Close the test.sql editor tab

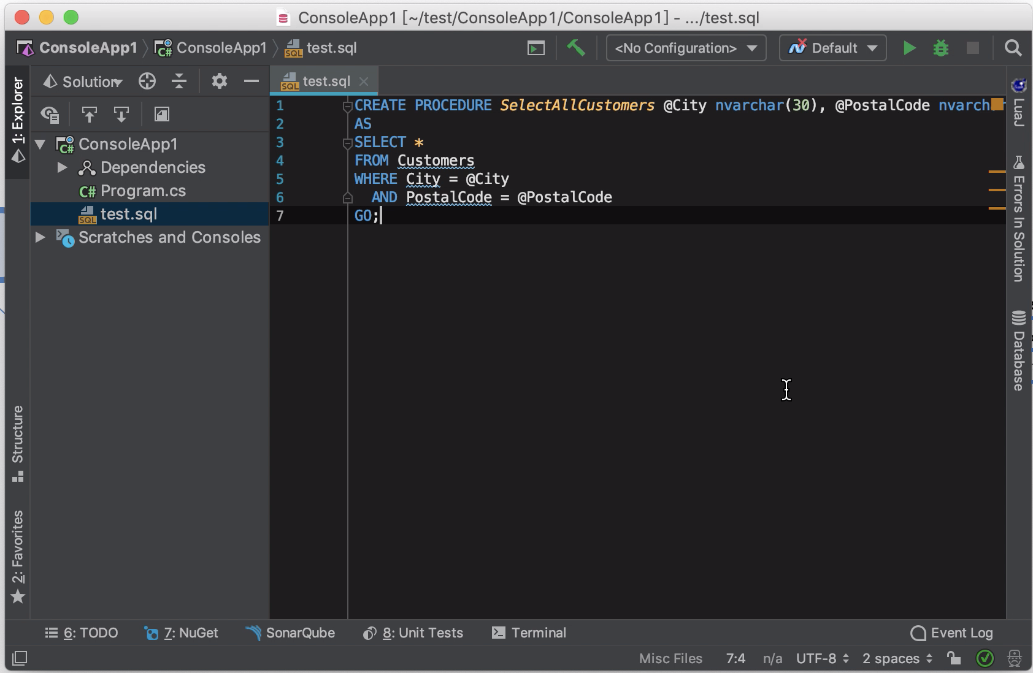pyautogui.click(x=364, y=81)
